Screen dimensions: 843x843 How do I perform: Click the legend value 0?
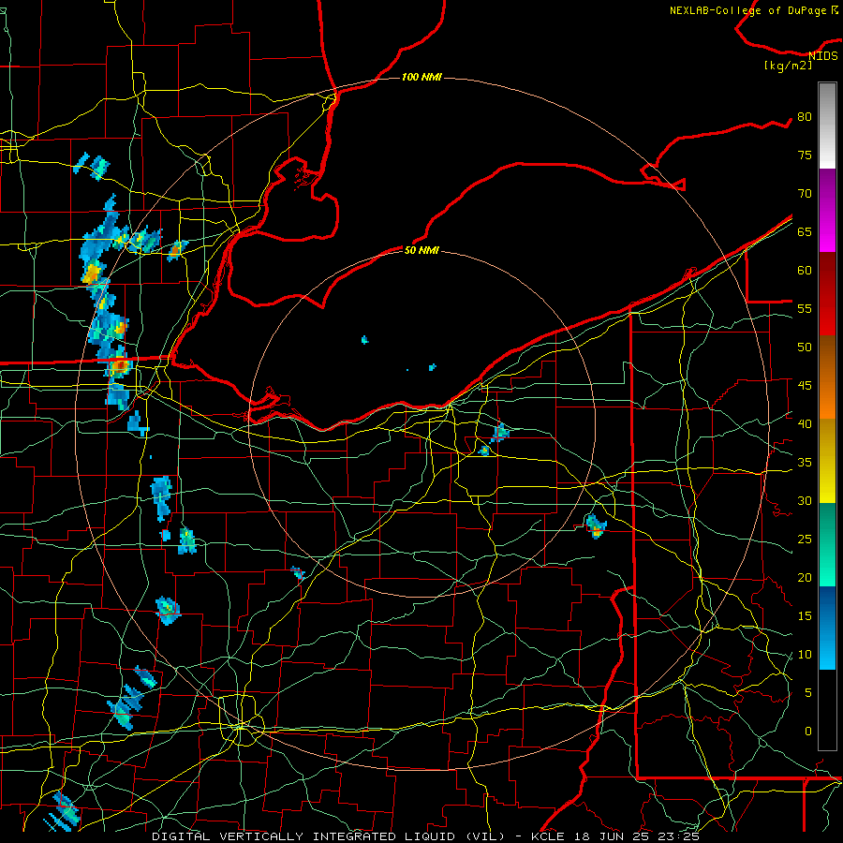tap(808, 732)
